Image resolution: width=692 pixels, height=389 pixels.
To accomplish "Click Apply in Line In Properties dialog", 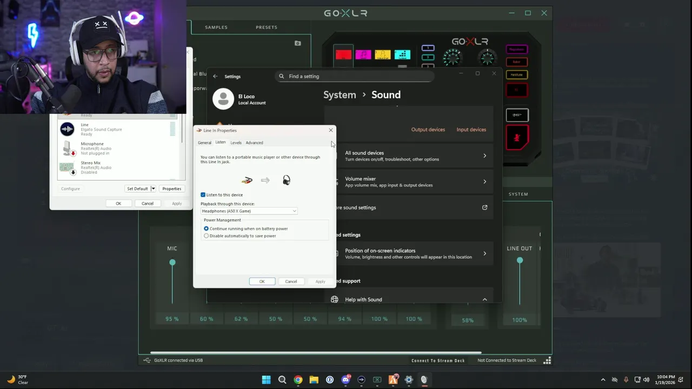I will pyautogui.click(x=320, y=281).
